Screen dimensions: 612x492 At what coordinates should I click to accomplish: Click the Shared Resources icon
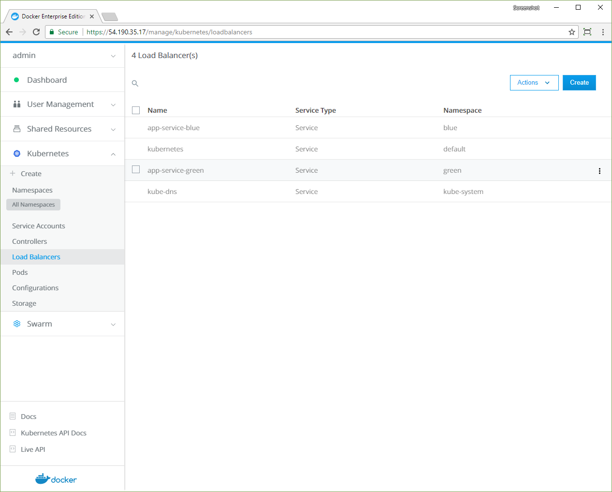pos(17,129)
